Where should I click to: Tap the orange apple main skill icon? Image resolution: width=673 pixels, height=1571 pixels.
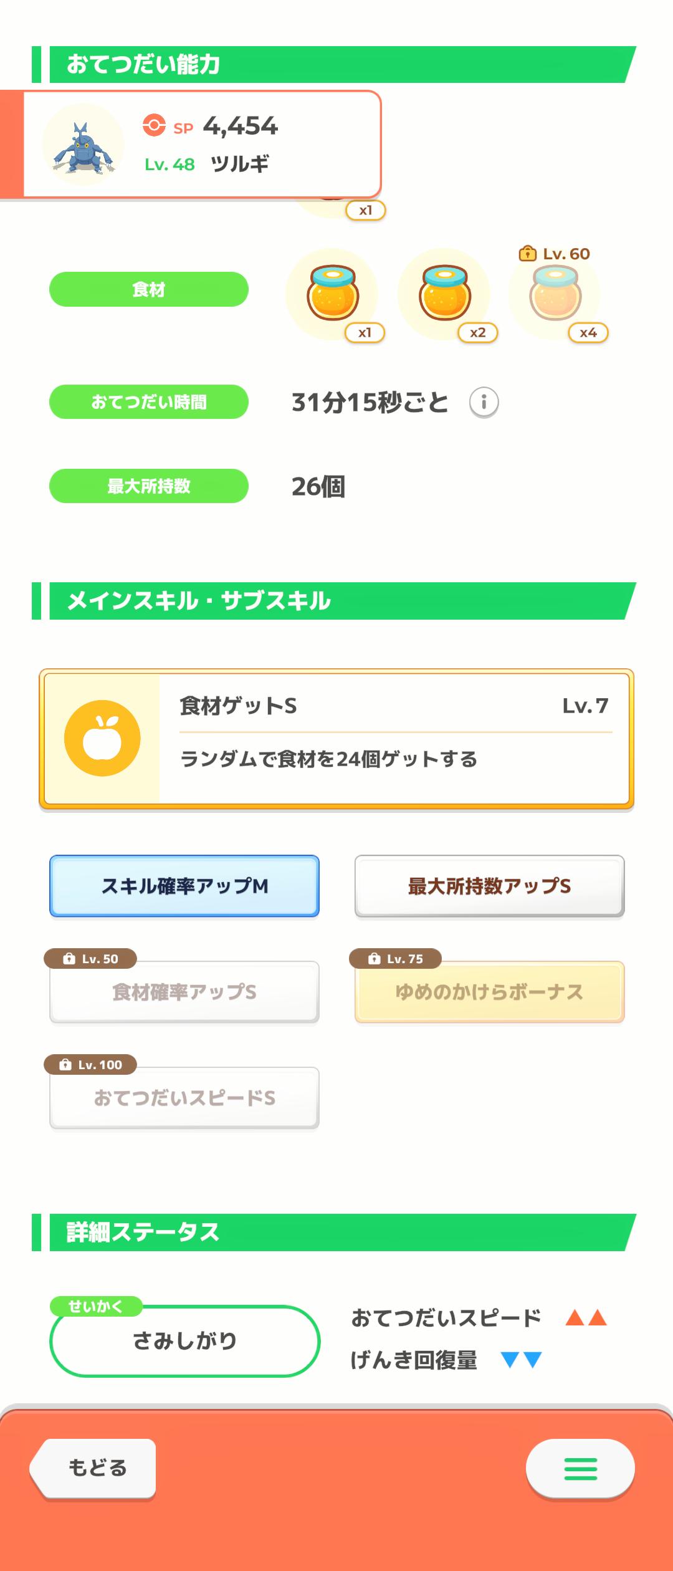coord(102,738)
